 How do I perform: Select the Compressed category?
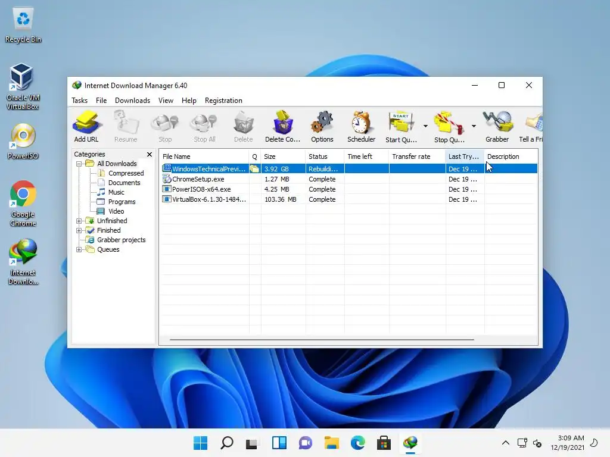pos(126,173)
